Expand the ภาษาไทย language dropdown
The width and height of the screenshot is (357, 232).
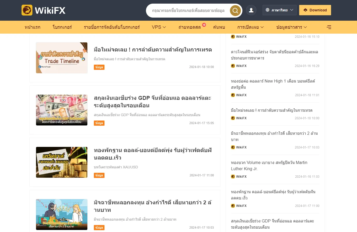[x=279, y=10]
